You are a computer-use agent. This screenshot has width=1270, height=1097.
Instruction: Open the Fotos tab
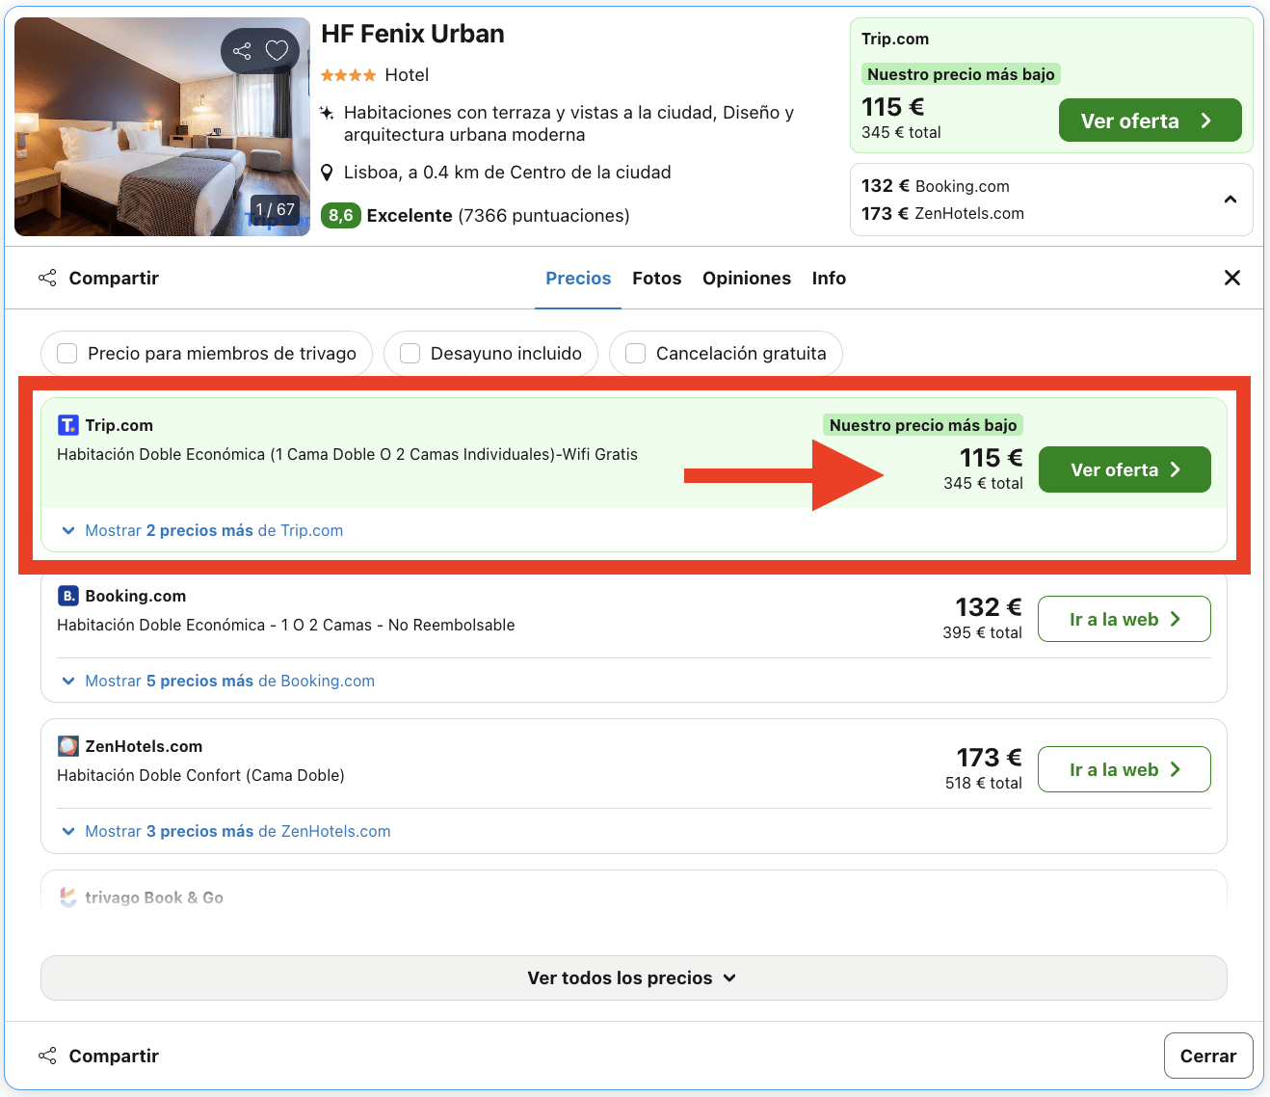(657, 278)
